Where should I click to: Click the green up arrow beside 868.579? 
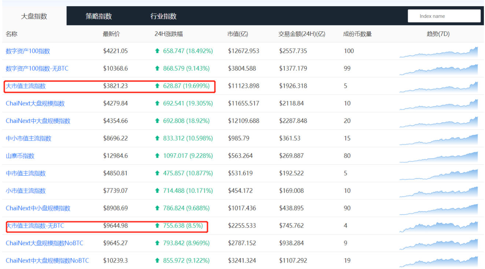point(158,68)
